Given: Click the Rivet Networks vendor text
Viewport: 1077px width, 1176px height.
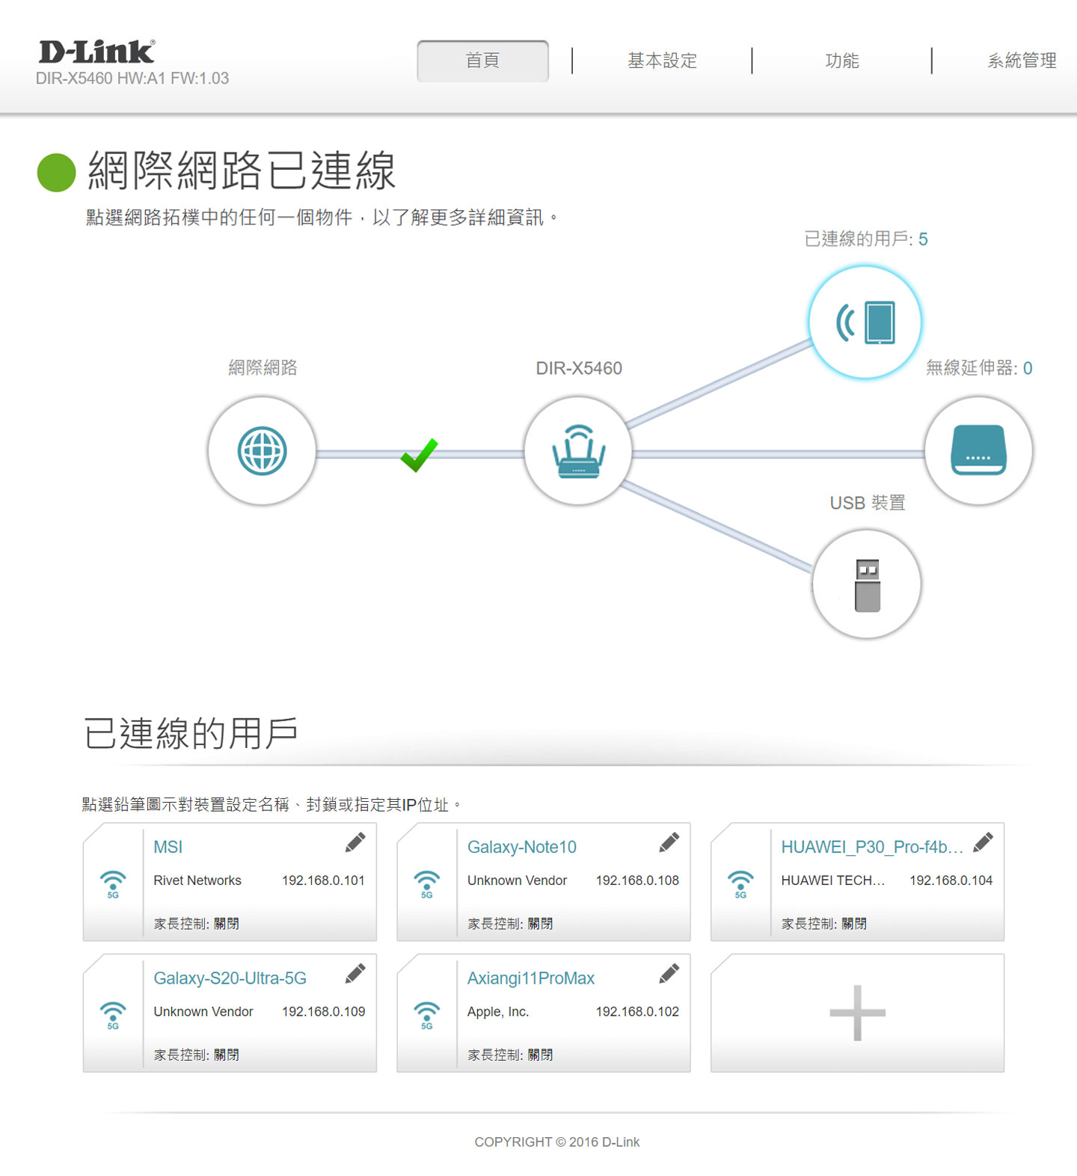Looking at the screenshot, I should click(197, 881).
